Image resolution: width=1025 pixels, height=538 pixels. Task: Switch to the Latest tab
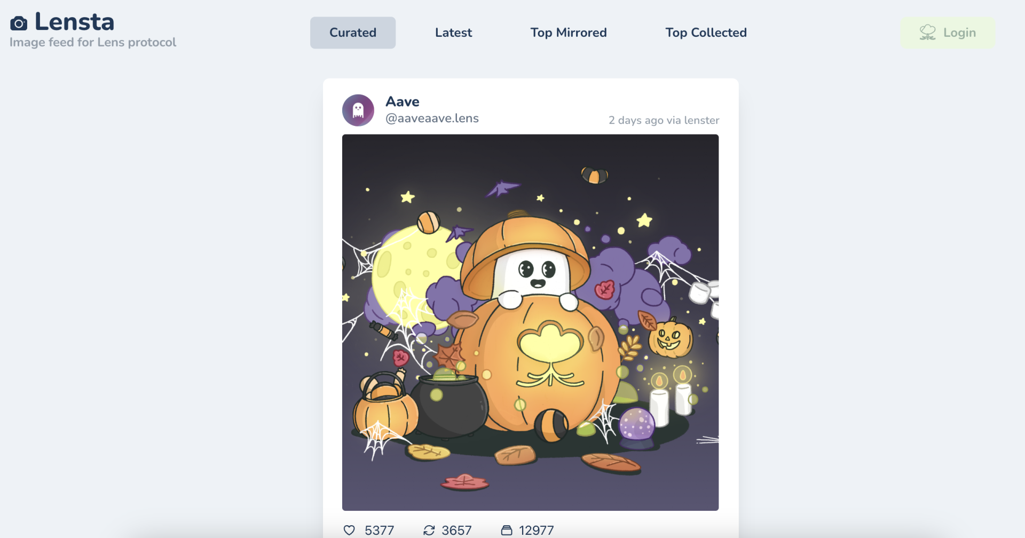(x=453, y=33)
